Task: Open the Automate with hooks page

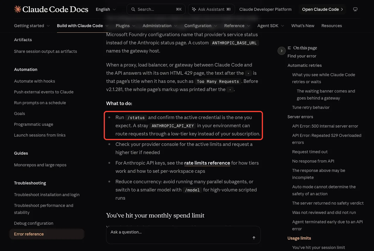Action: 34,81
